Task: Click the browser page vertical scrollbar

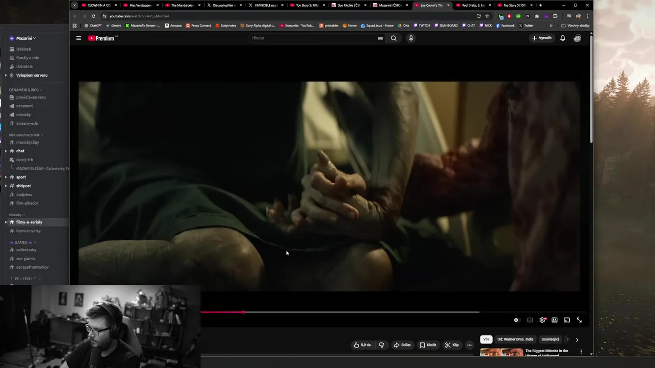Action: pyautogui.click(x=591, y=88)
